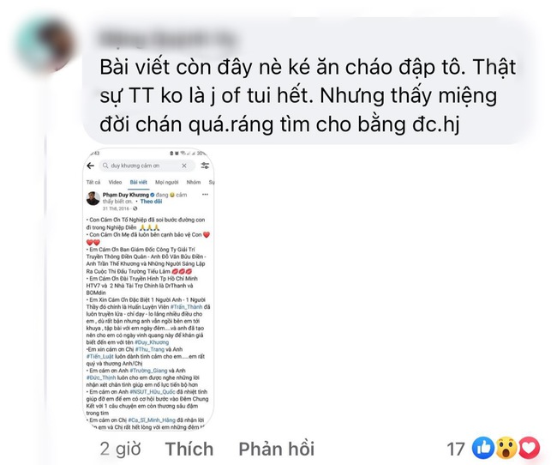Click 'Theo dõi' follow link
The width and height of the screenshot is (557, 465).
pyautogui.click(x=151, y=202)
